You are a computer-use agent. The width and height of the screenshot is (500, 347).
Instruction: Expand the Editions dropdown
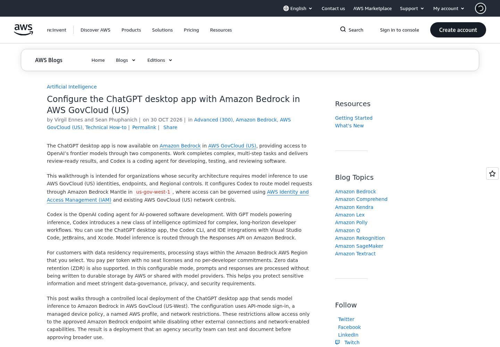point(160,60)
